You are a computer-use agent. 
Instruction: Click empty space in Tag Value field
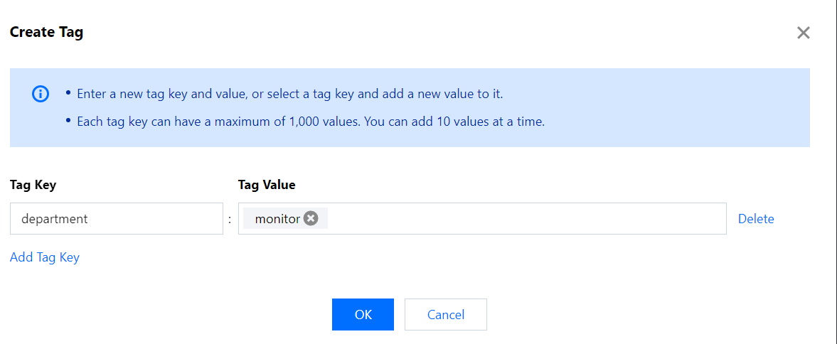point(526,219)
